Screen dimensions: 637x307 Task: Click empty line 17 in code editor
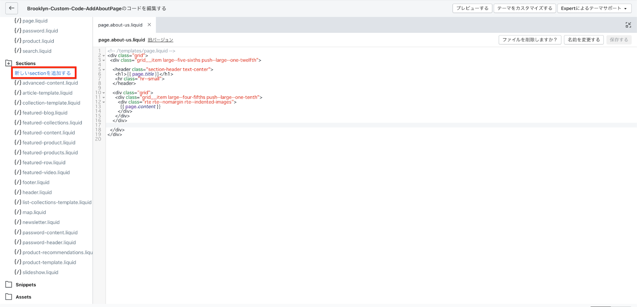point(287,125)
